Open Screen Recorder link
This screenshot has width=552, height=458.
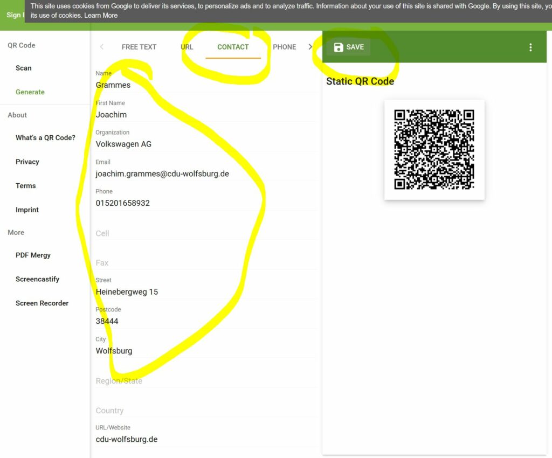tap(42, 303)
